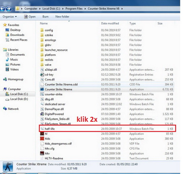
Task: Select the errorlogs folder icon
Action: [x=42, y=40]
